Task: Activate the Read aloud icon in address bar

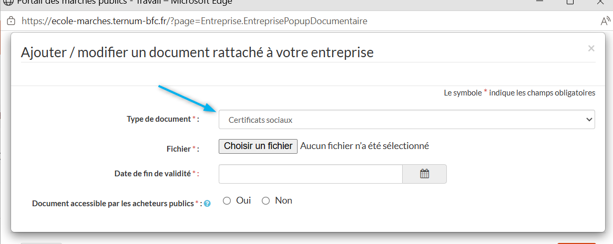Action: [606, 20]
